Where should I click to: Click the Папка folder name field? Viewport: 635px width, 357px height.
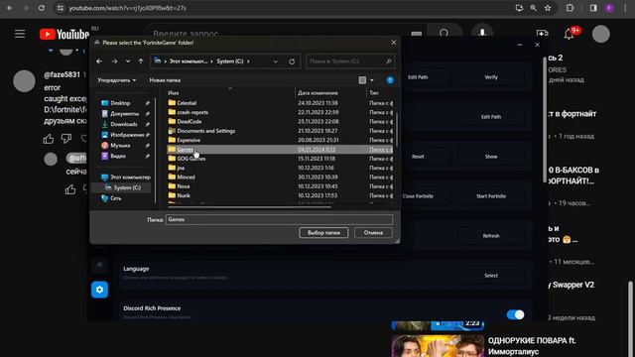point(279,219)
